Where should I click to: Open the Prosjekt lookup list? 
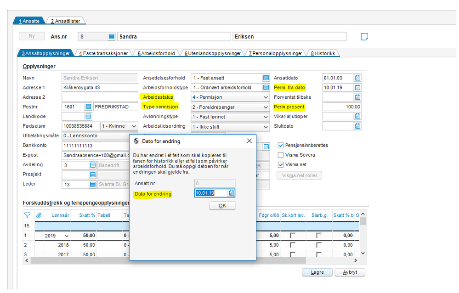coord(92,175)
